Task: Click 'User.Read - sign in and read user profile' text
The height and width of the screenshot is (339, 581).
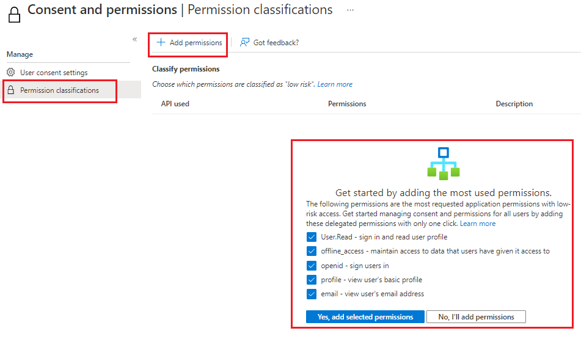Action: (x=384, y=237)
